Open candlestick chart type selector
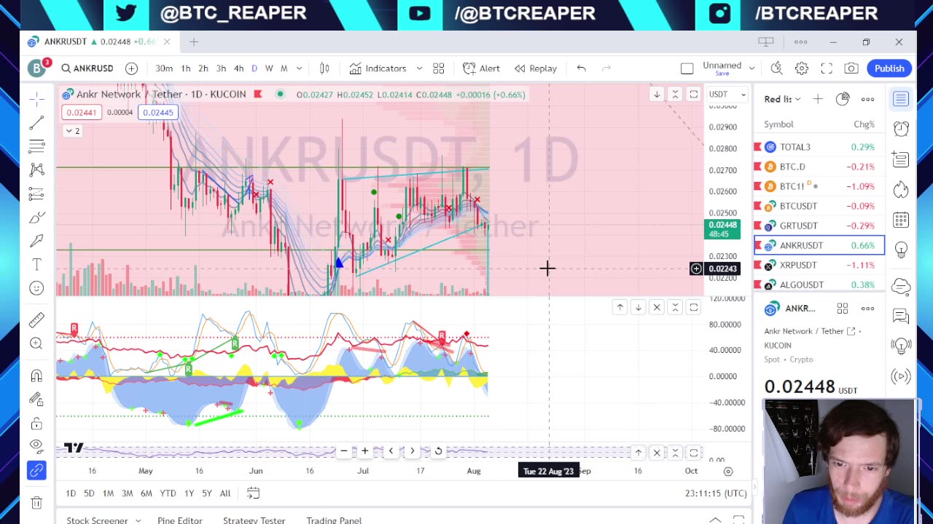The height and width of the screenshot is (524, 933). 324,68
